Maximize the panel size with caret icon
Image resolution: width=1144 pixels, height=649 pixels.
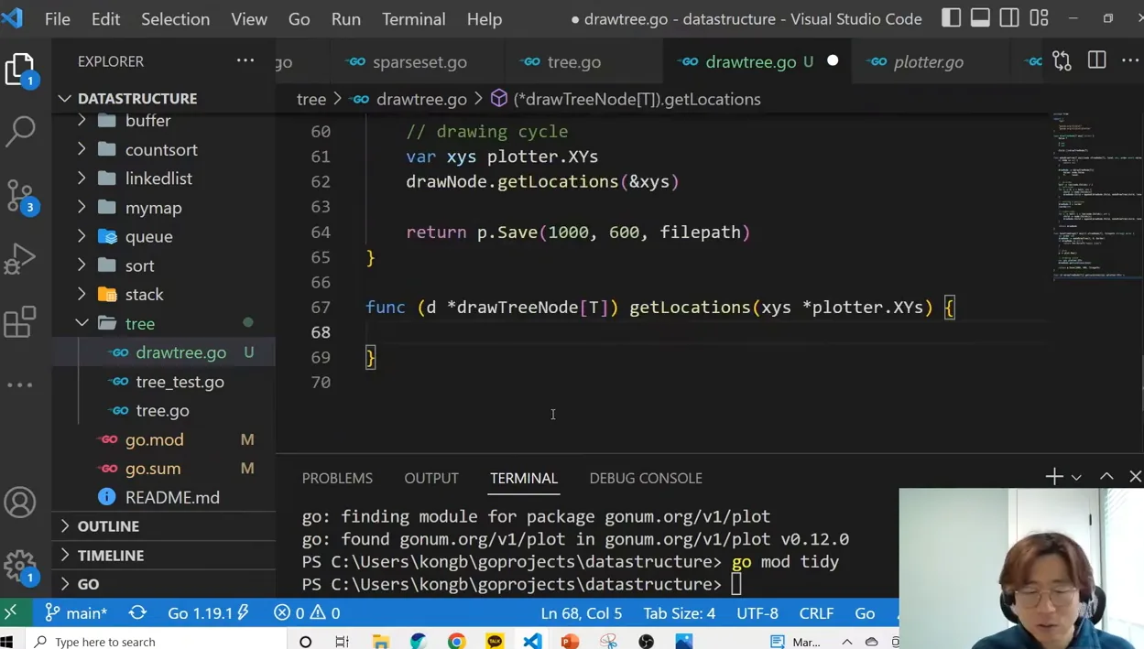(x=1106, y=477)
